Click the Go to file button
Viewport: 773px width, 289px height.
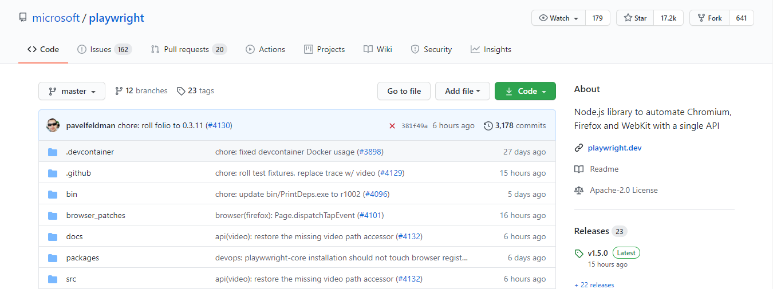404,91
